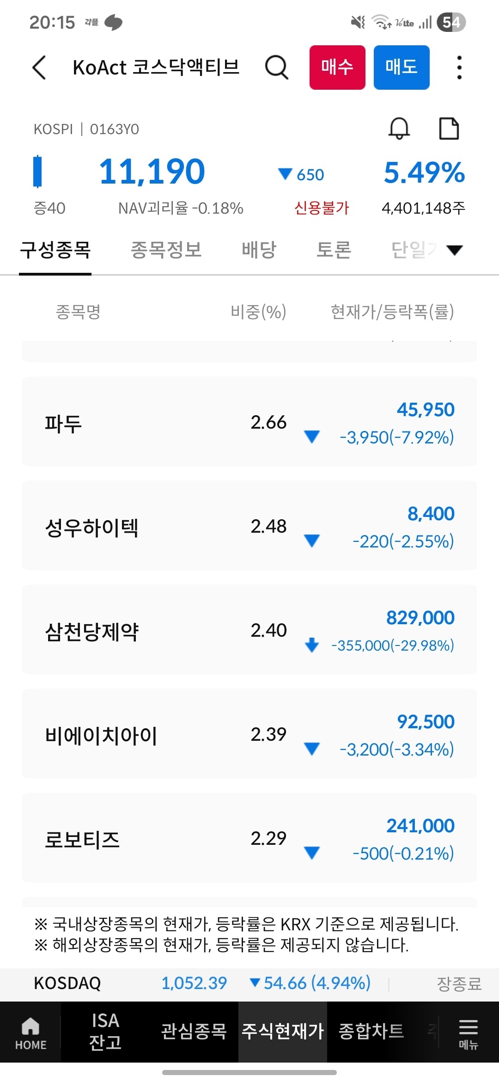
Task: Open the 토론 discussion tab
Action: pos(334,250)
